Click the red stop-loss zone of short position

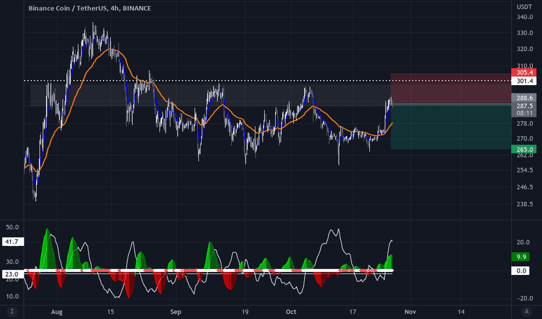[x=451, y=89]
